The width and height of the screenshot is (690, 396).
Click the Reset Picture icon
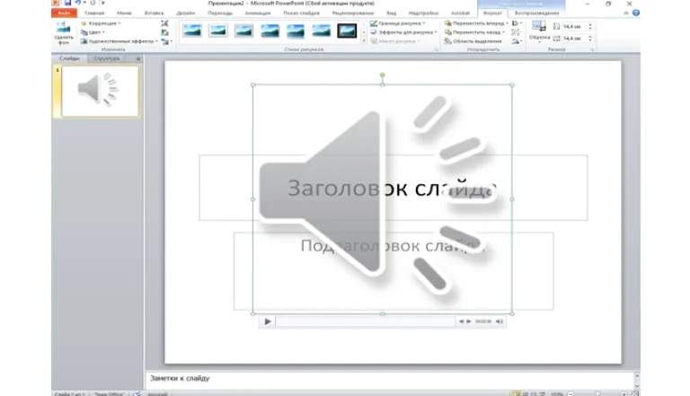click(165, 41)
